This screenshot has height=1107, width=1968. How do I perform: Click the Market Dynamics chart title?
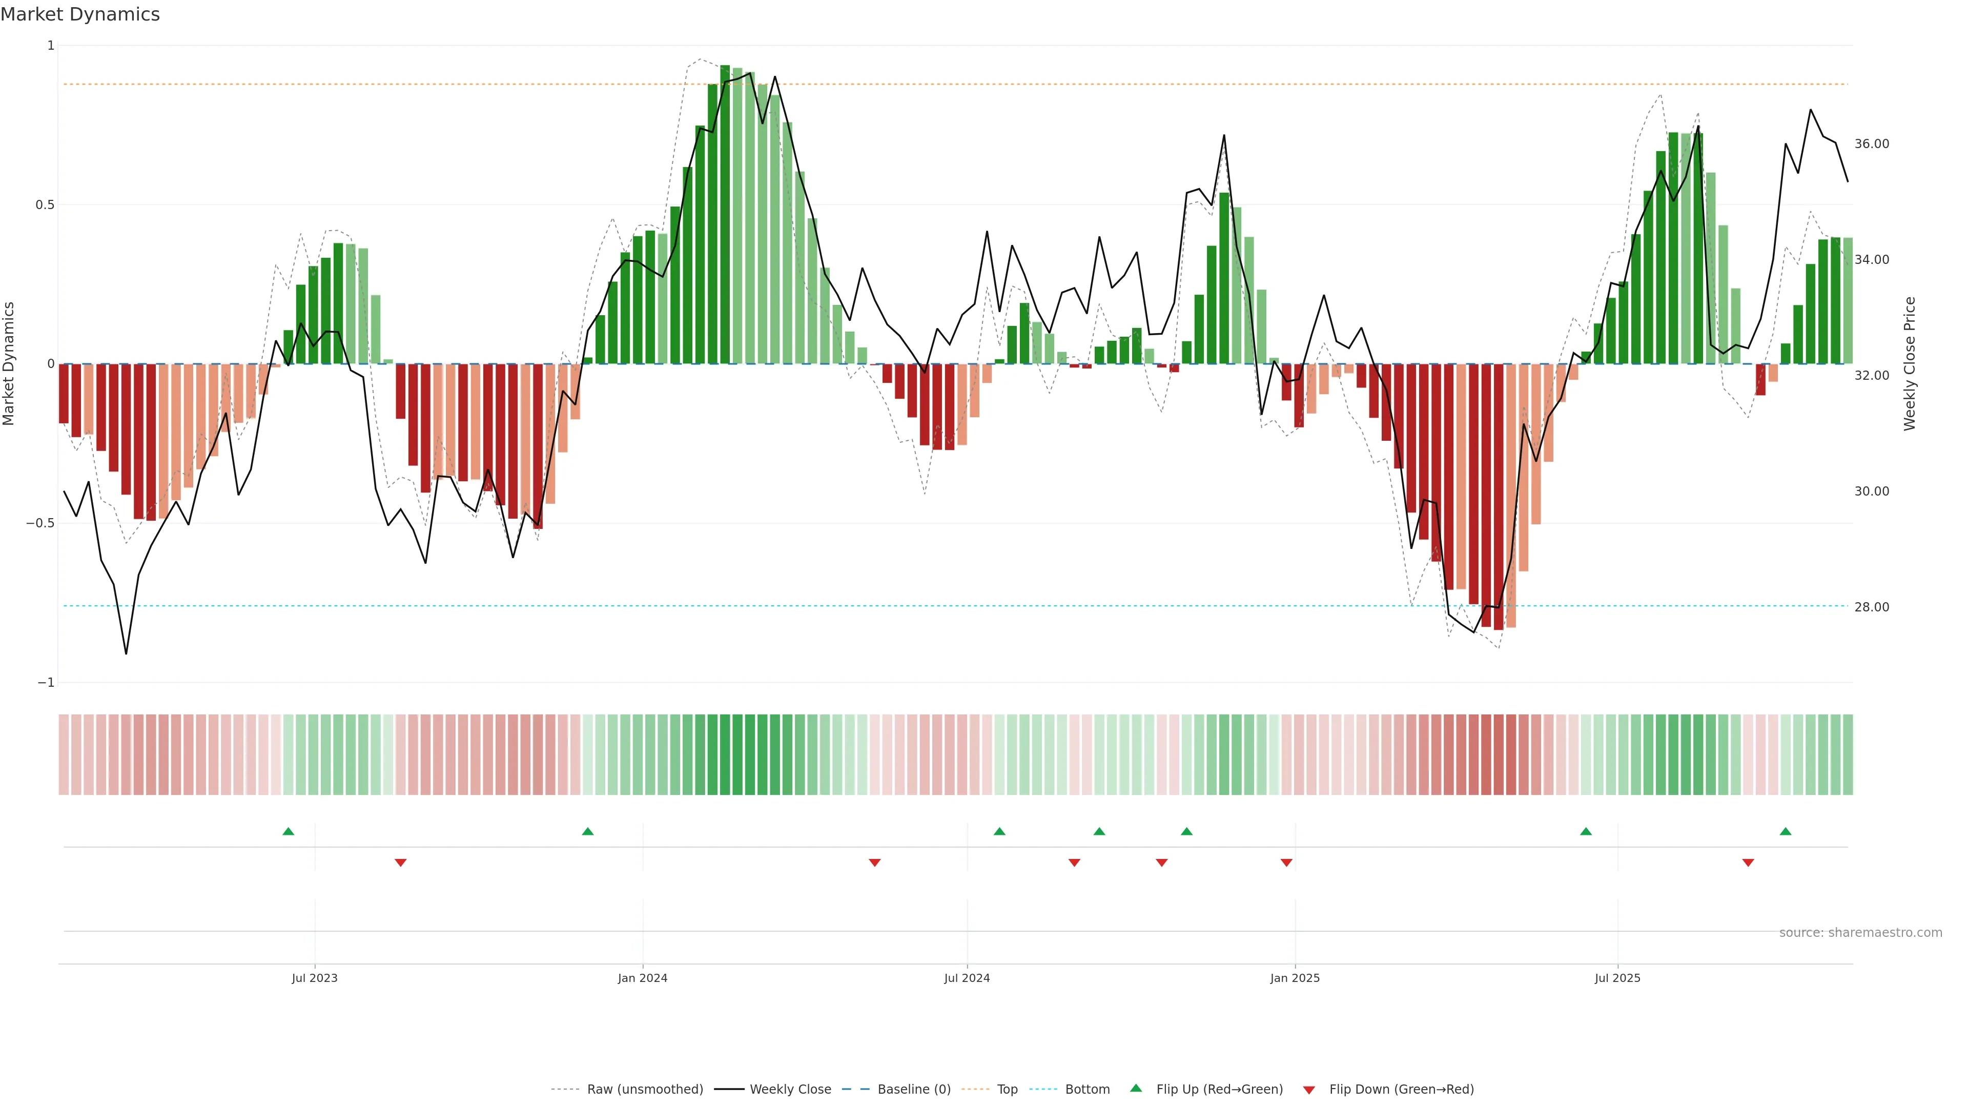click(80, 14)
